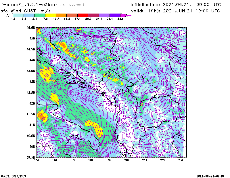Click the '39.5N' latitude label
Viewport: 230px width, 178px height.
pyautogui.click(x=31, y=158)
